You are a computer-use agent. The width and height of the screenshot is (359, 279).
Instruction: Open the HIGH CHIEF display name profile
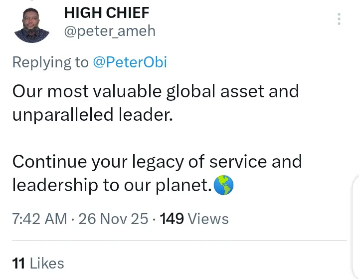point(107,13)
